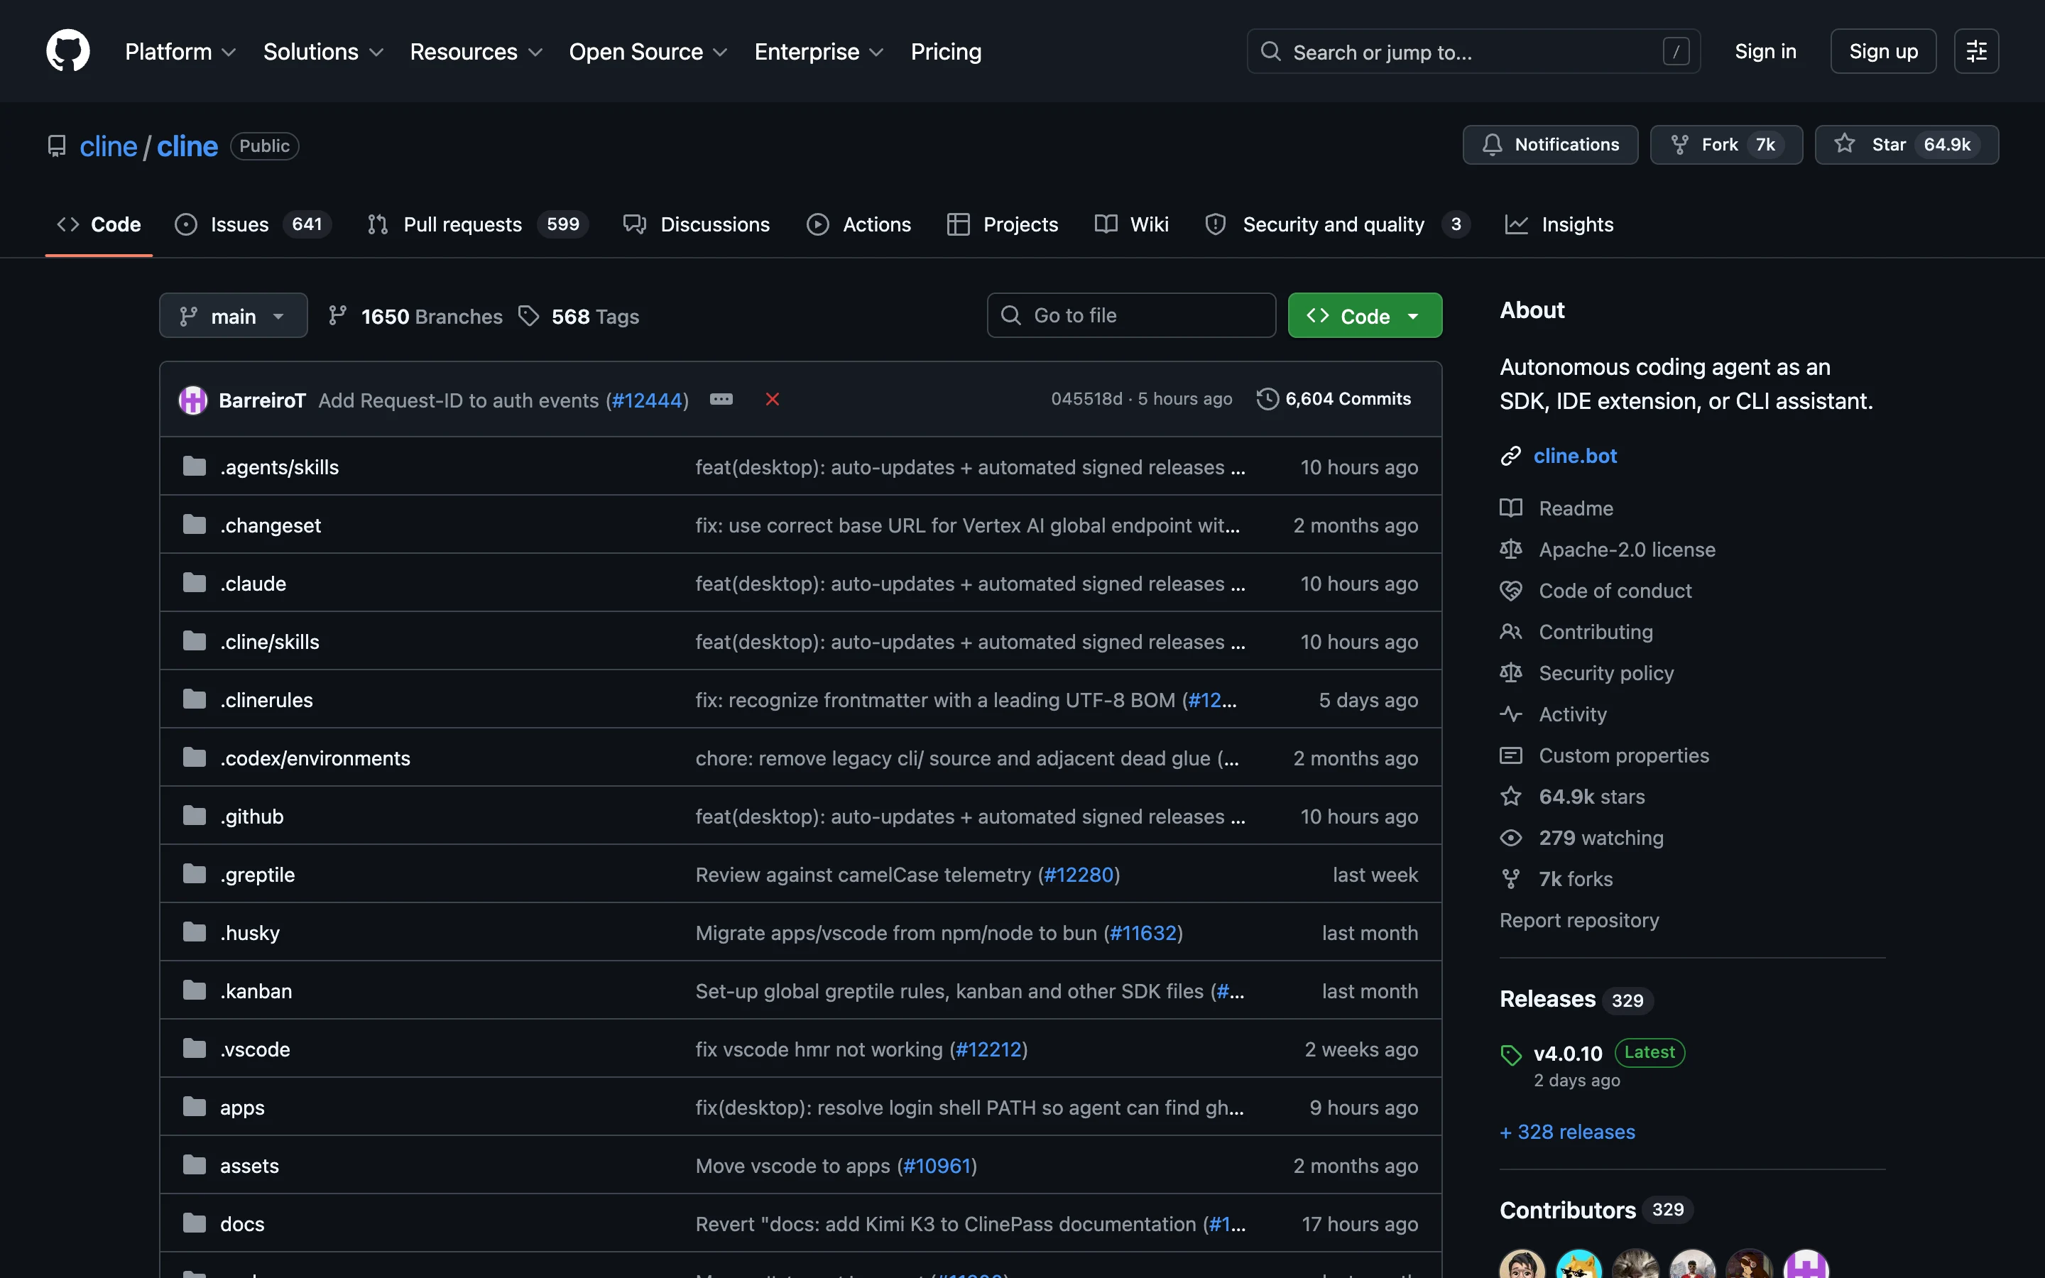Fork the repository with the Fork button
Screen dimensions: 2045x1278
tap(1725, 145)
